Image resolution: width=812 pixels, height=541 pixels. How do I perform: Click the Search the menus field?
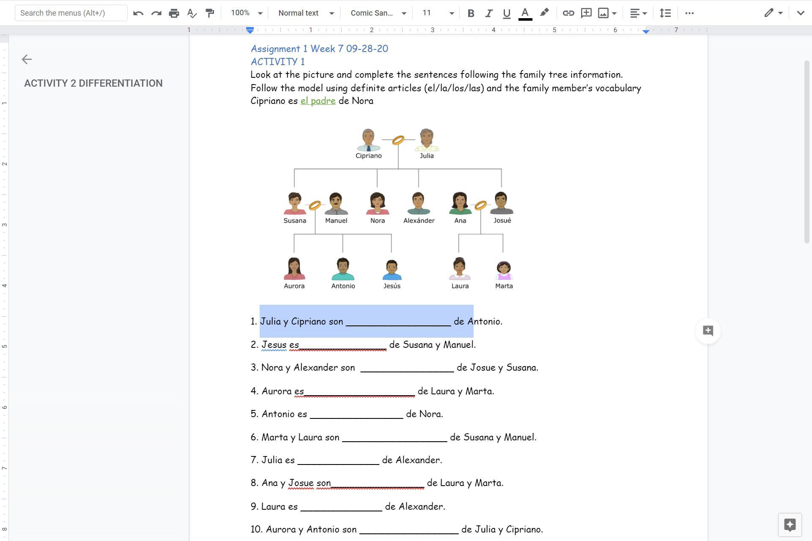click(71, 13)
